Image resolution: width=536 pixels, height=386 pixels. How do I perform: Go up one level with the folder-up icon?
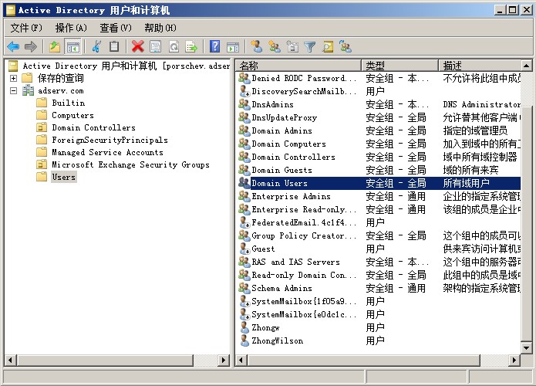click(54, 46)
